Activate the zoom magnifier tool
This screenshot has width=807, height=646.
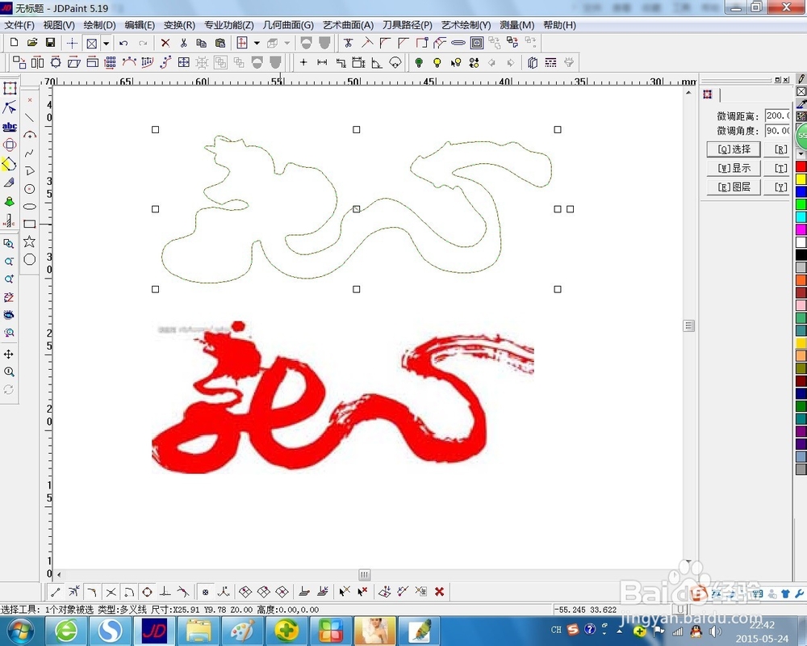(x=10, y=371)
